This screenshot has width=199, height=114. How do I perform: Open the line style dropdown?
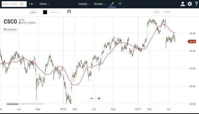[55, 12]
